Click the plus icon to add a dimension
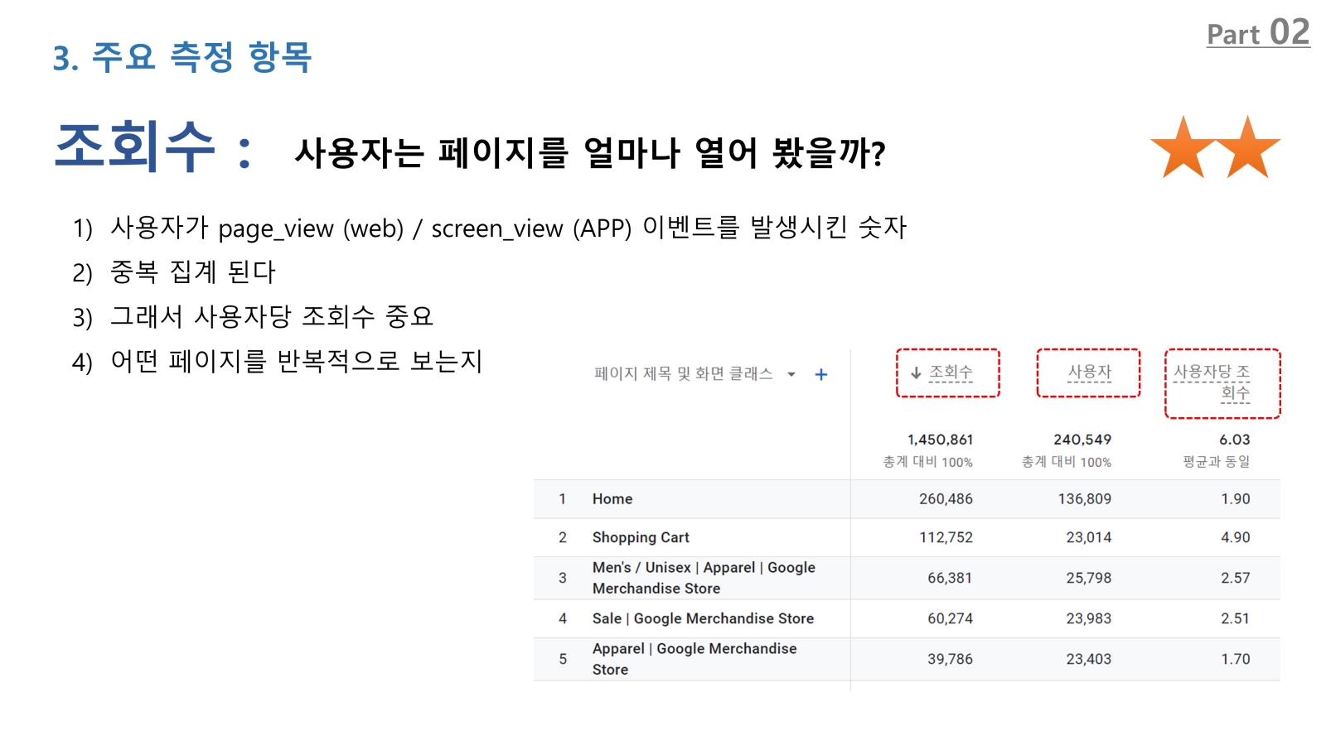 pos(821,375)
